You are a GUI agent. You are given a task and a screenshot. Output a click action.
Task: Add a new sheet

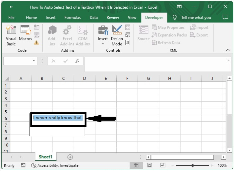70,157
